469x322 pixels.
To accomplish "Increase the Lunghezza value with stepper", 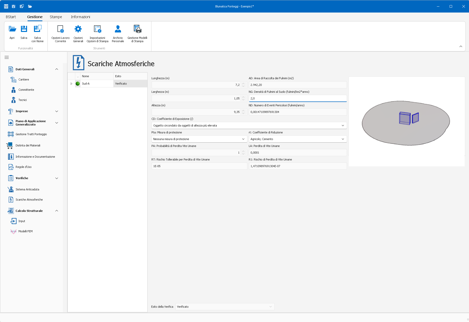I will tap(243, 83).
